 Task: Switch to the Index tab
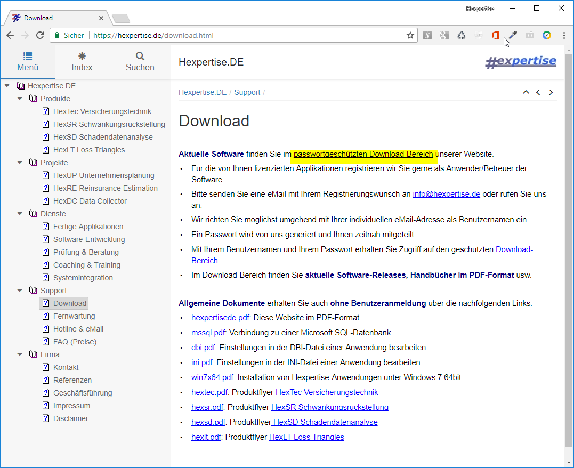click(x=82, y=61)
